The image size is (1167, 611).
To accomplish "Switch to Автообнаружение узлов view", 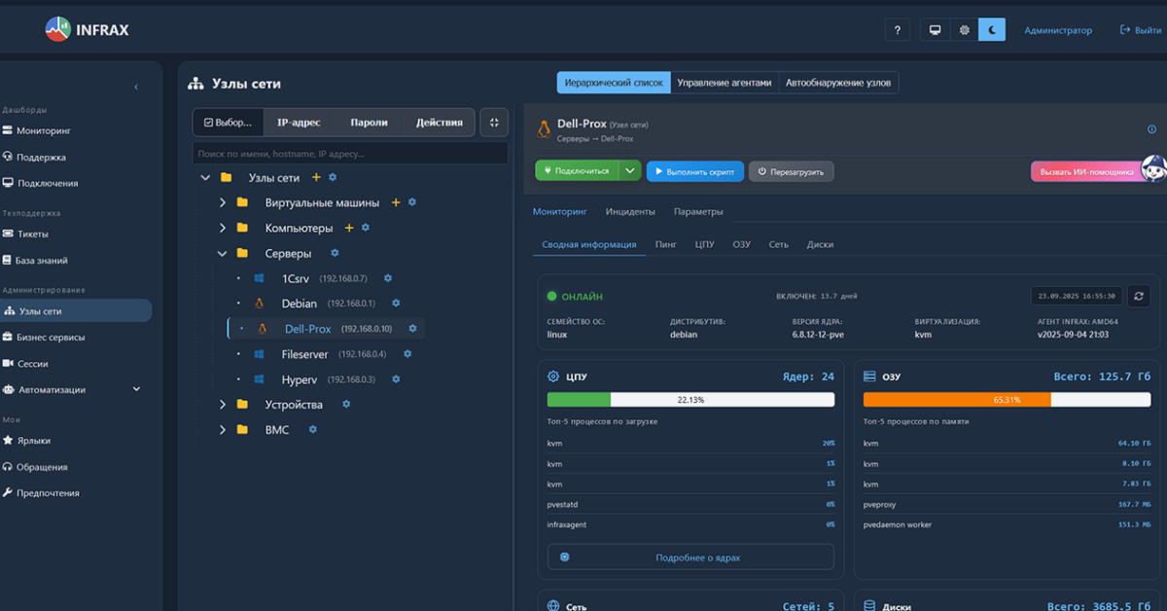I will coord(839,83).
